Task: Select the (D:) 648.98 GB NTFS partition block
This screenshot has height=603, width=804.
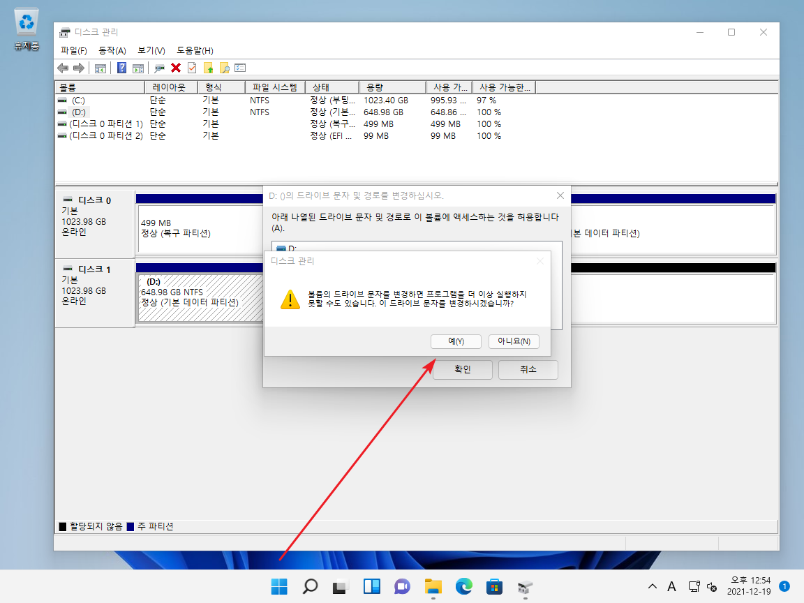Action: pos(200,298)
